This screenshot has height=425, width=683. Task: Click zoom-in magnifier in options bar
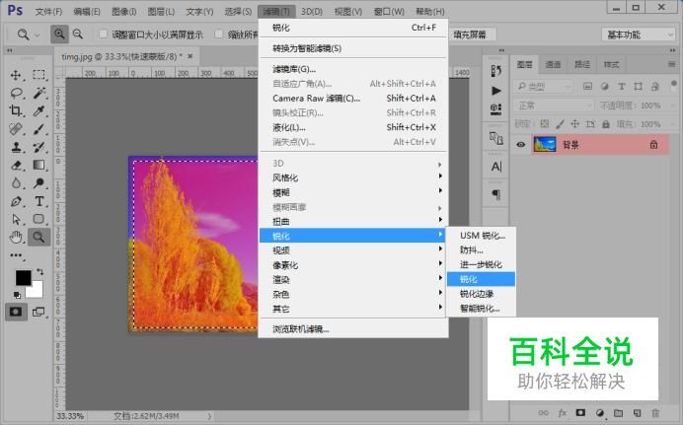tap(59, 34)
